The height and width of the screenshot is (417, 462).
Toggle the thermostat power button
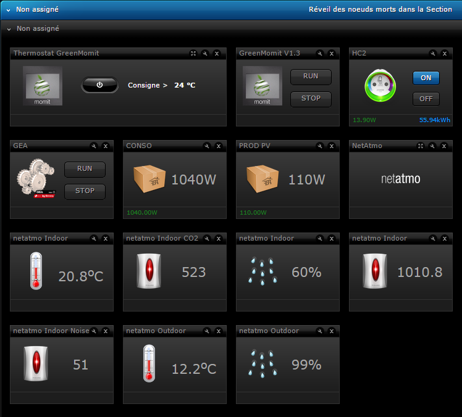(99, 85)
